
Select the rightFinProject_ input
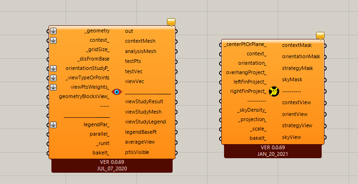click(x=248, y=92)
